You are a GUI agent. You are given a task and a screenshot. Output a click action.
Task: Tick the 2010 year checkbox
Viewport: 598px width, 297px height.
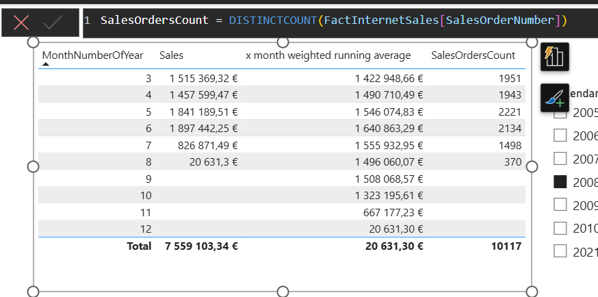[x=560, y=227]
